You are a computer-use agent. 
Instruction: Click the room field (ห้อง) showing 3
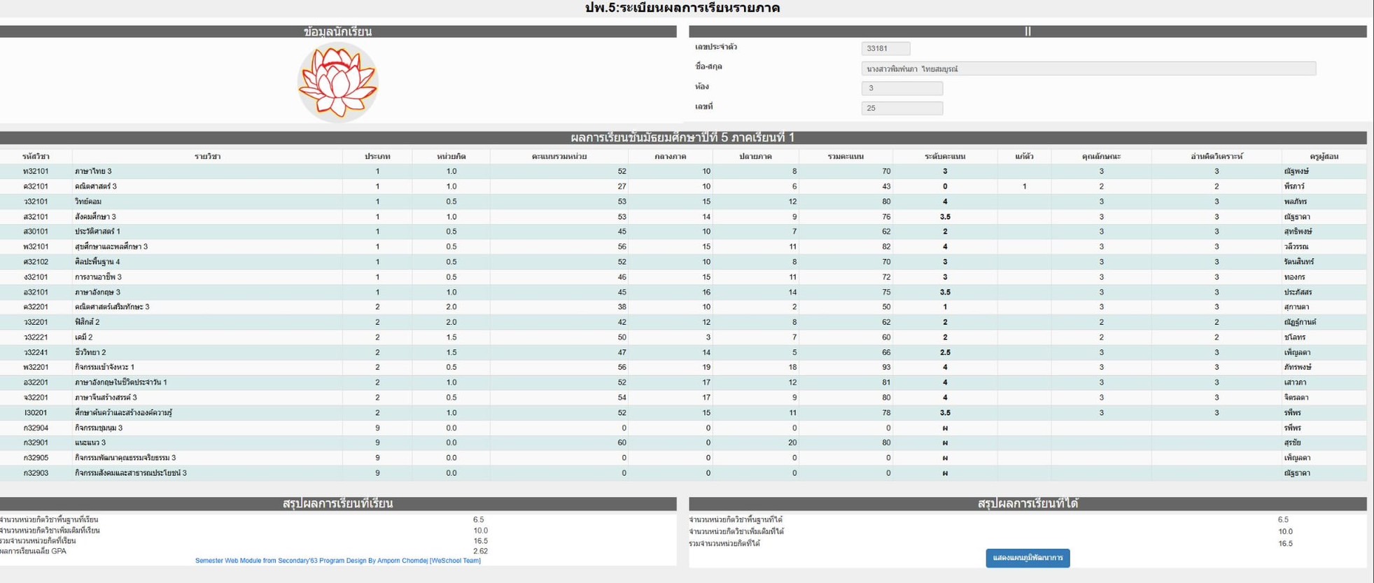pyautogui.click(x=901, y=88)
